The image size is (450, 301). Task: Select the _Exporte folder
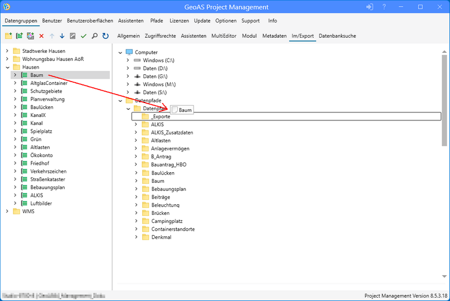pyautogui.click(x=286, y=116)
